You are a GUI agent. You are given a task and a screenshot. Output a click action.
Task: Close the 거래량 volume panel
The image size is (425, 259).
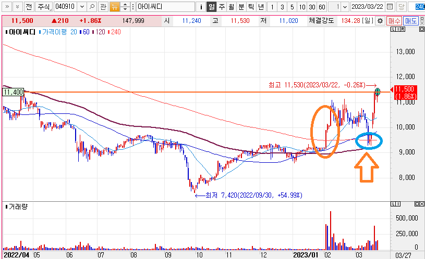point(422,204)
